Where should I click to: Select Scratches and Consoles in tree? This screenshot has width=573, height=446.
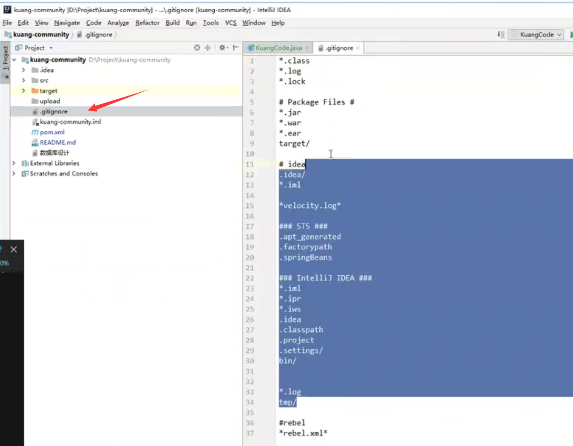click(x=64, y=173)
